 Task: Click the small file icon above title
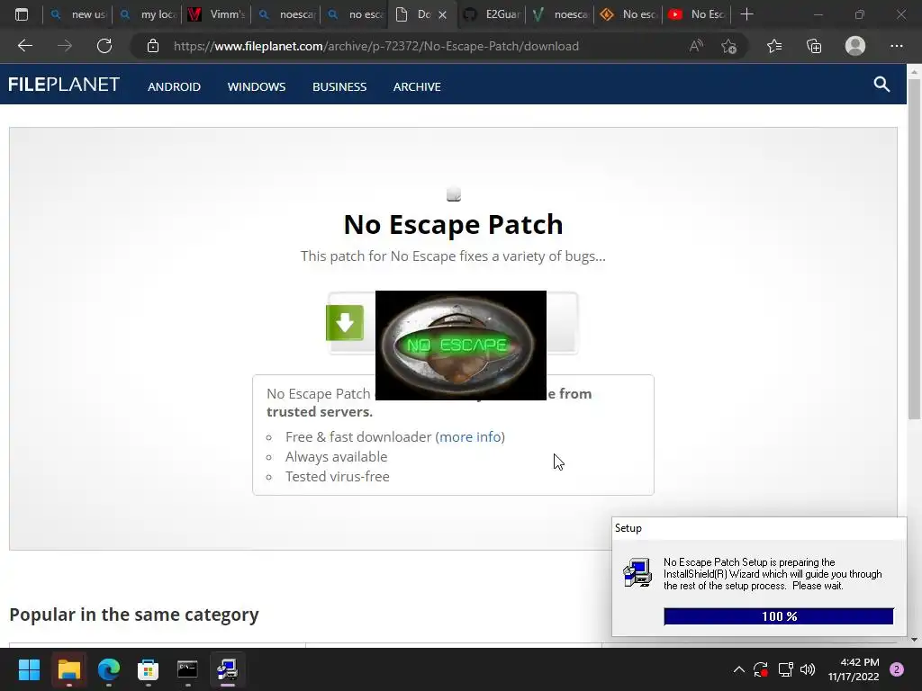(454, 194)
